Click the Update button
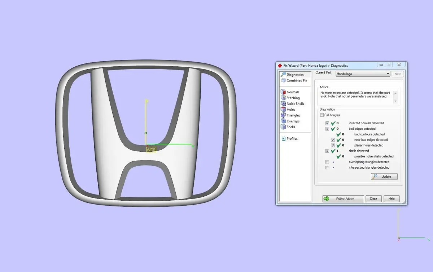This screenshot has height=272, width=433. click(384, 177)
